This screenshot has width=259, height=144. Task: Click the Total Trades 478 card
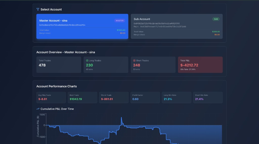(59, 65)
